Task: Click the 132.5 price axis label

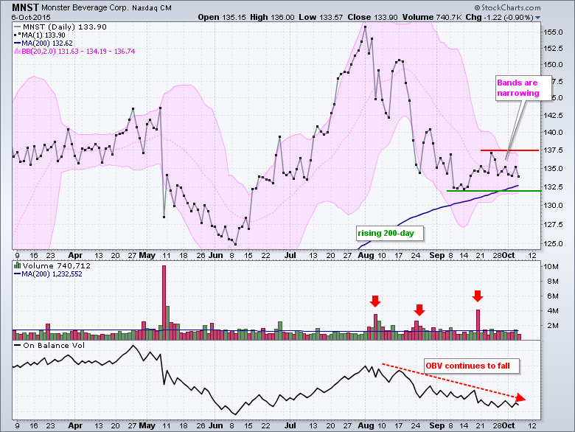Action: 553,187
